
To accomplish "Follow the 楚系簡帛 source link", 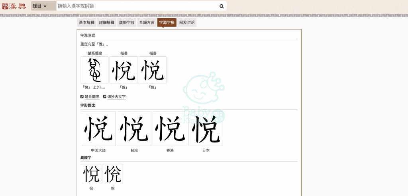I will pyautogui.click(x=92, y=96).
